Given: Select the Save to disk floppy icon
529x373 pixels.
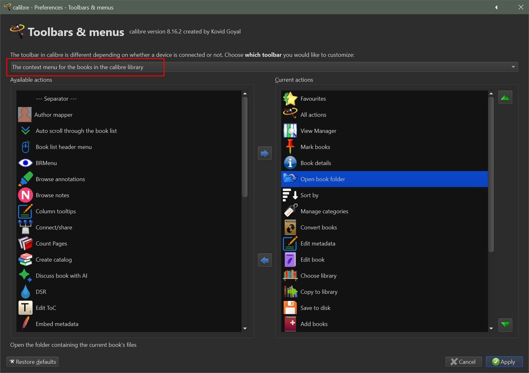Looking at the screenshot, I should tap(290, 308).
